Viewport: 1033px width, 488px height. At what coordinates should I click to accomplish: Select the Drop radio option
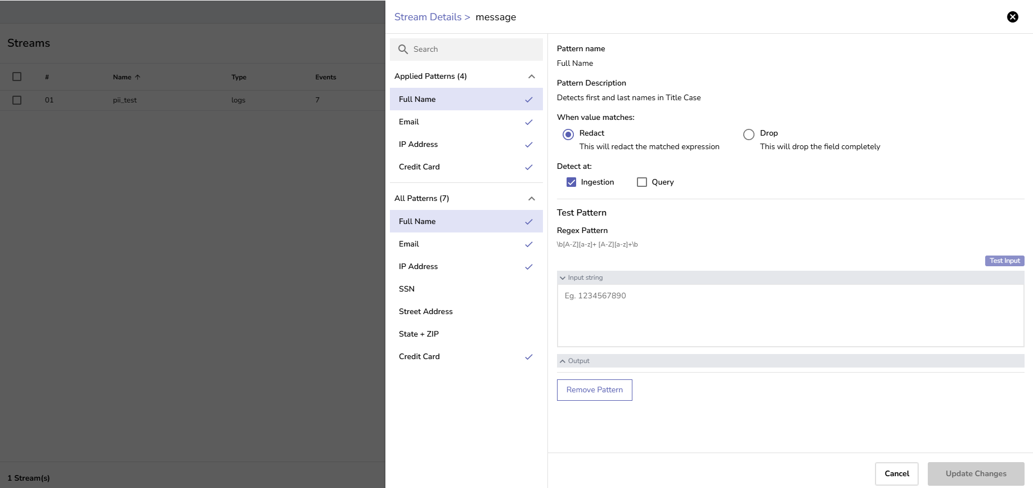pyautogui.click(x=748, y=135)
